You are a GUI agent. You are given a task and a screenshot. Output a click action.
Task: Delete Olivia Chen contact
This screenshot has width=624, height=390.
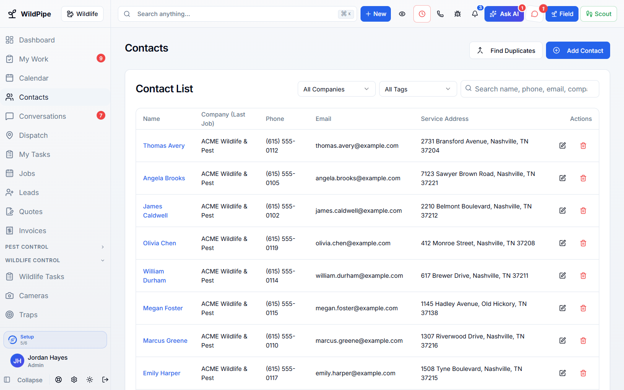(583, 243)
